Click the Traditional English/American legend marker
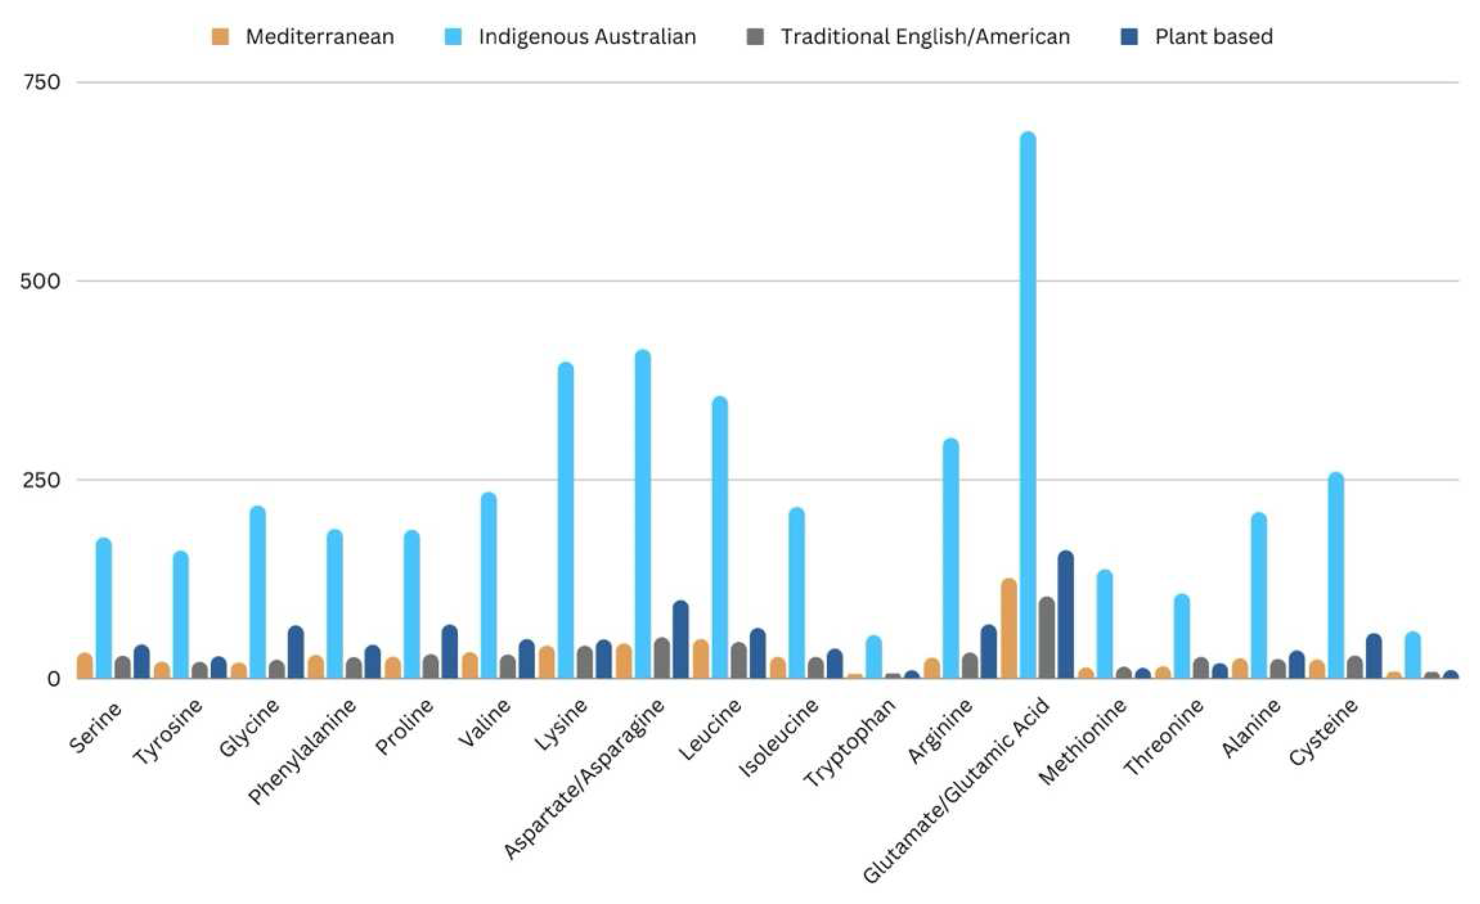This screenshot has width=1480, height=904. tap(756, 36)
